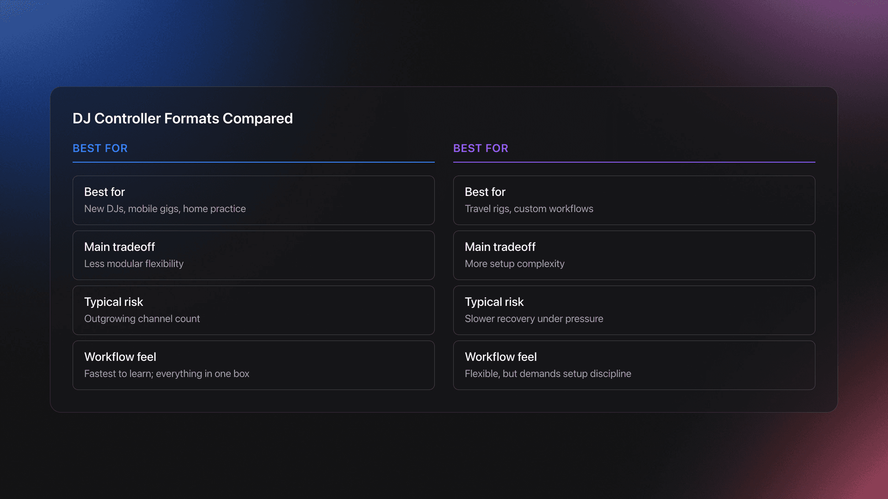Click the "Slower recovery under pressure" text
Screen dimensions: 888x499
534,319
